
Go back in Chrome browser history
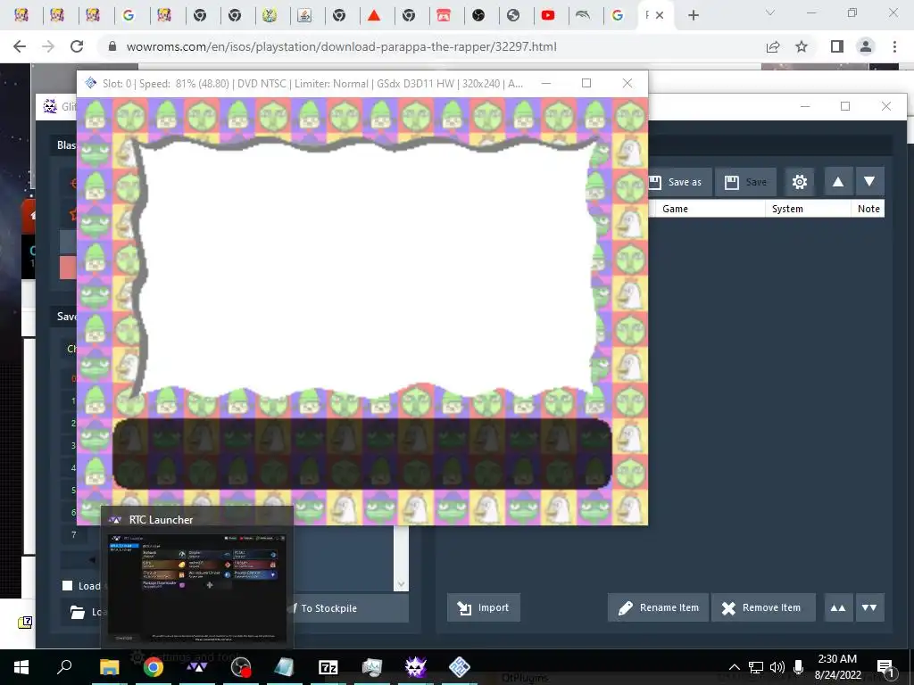click(20, 46)
